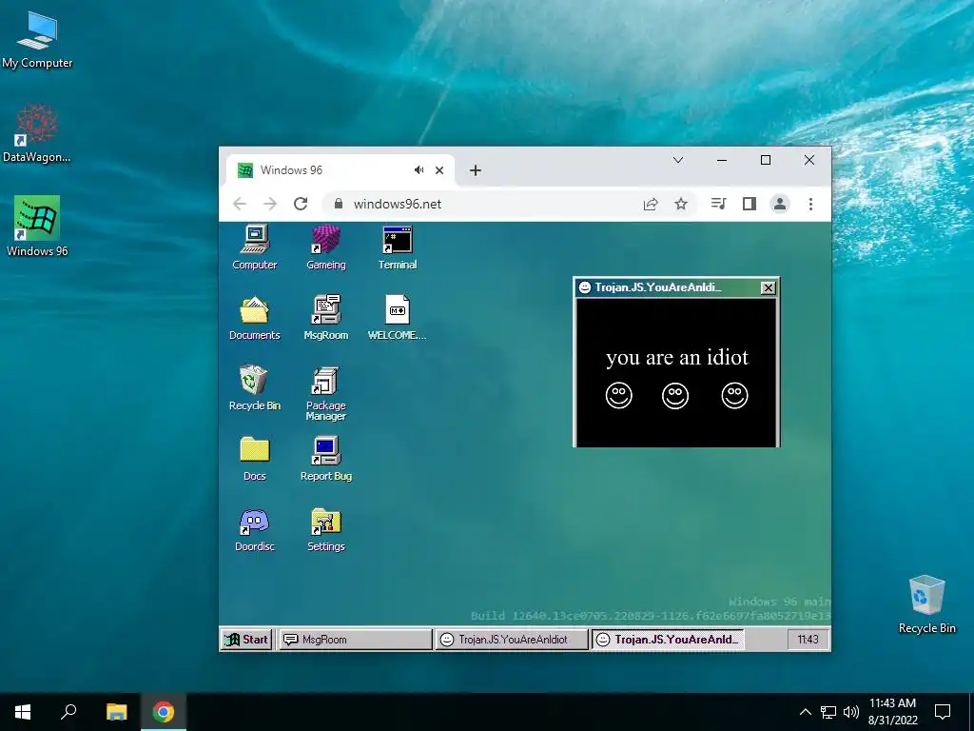Image resolution: width=974 pixels, height=731 pixels.
Task: Mute the Windows 96 tab audio
Action: pyautogui.click(x=419, y=170)
